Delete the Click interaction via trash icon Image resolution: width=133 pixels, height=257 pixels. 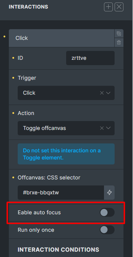119,43
